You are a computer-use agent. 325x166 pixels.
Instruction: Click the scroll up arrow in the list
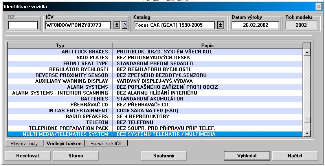(x=307, y=52)
